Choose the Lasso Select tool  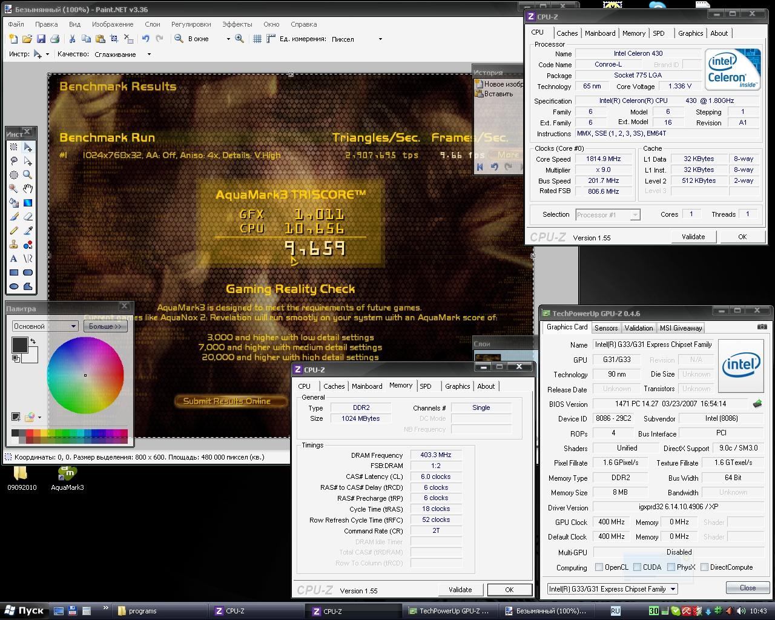(x=14, y=161)
